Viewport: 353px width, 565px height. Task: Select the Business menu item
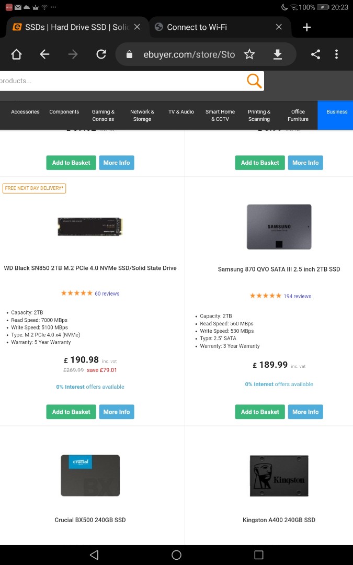(337, 112)
